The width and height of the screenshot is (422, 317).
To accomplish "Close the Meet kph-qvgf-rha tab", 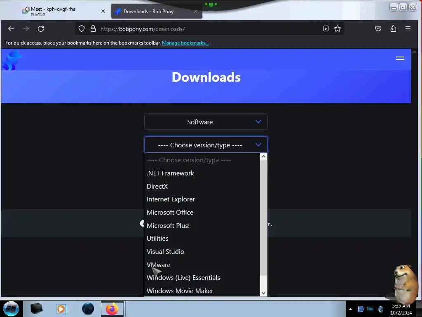I will point(103,11).
